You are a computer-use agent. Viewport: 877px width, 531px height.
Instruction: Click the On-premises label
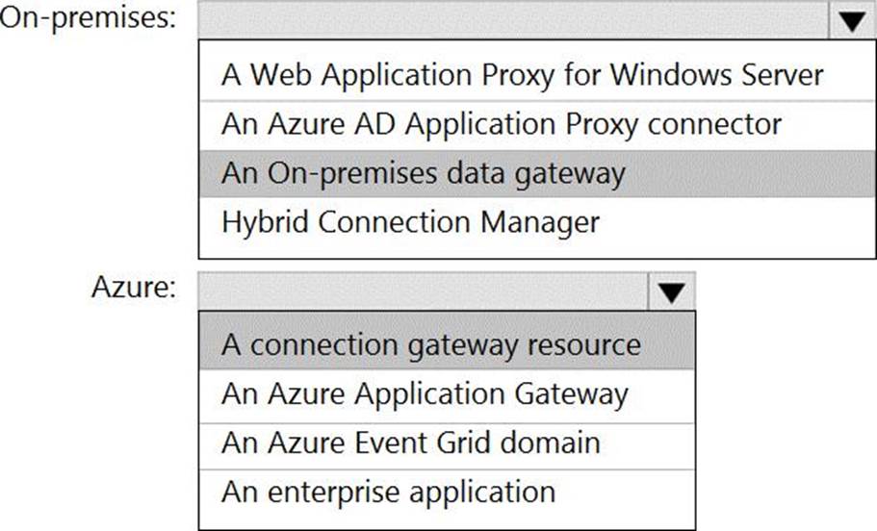click(x=89, y=19)
